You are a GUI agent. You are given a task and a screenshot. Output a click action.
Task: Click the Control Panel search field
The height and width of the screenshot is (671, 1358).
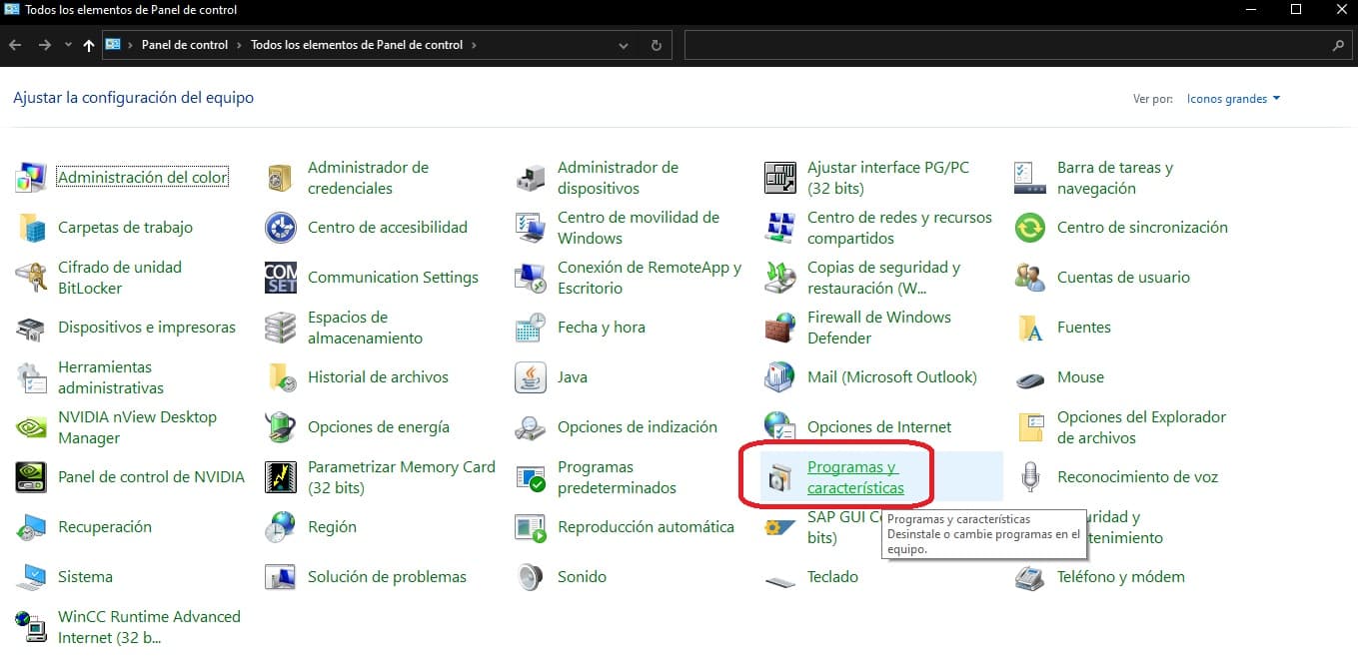[x=1017, y=45]
